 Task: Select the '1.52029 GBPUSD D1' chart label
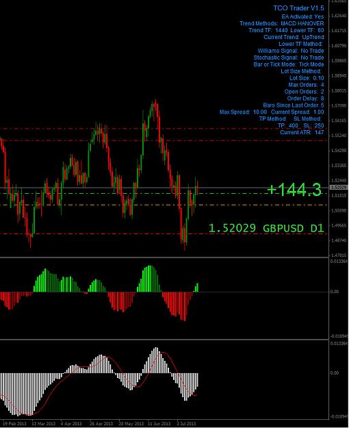click(x=266, y=228)
